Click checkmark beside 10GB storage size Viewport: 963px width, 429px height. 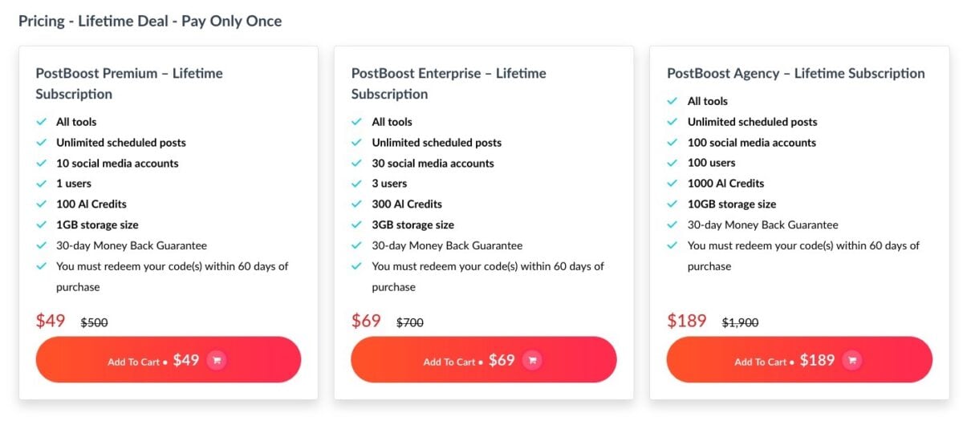pyautogui.click(x=672, y=204)
